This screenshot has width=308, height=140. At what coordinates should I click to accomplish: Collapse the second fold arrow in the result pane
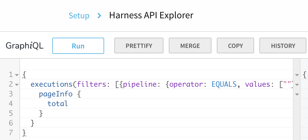click(297, 85)
